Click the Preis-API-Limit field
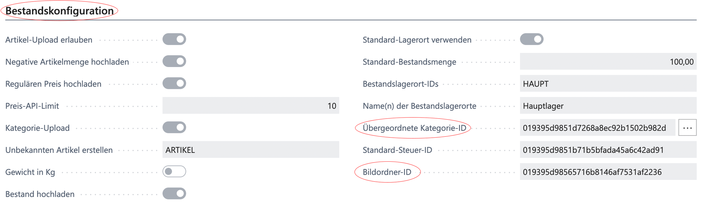Image resolution: width=702 pixels, height=204 pixels. (x=250, y=106)
